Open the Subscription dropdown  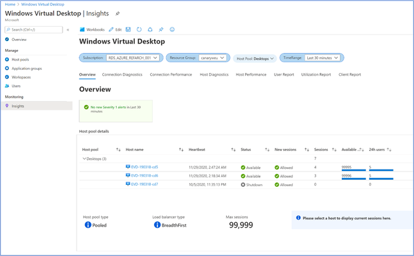click(133, 58)
